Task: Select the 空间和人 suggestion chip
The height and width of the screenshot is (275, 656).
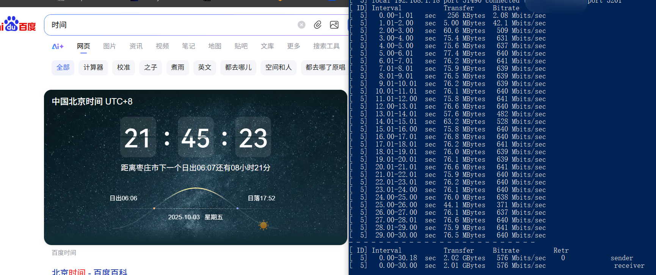Action: pos(278,67)
